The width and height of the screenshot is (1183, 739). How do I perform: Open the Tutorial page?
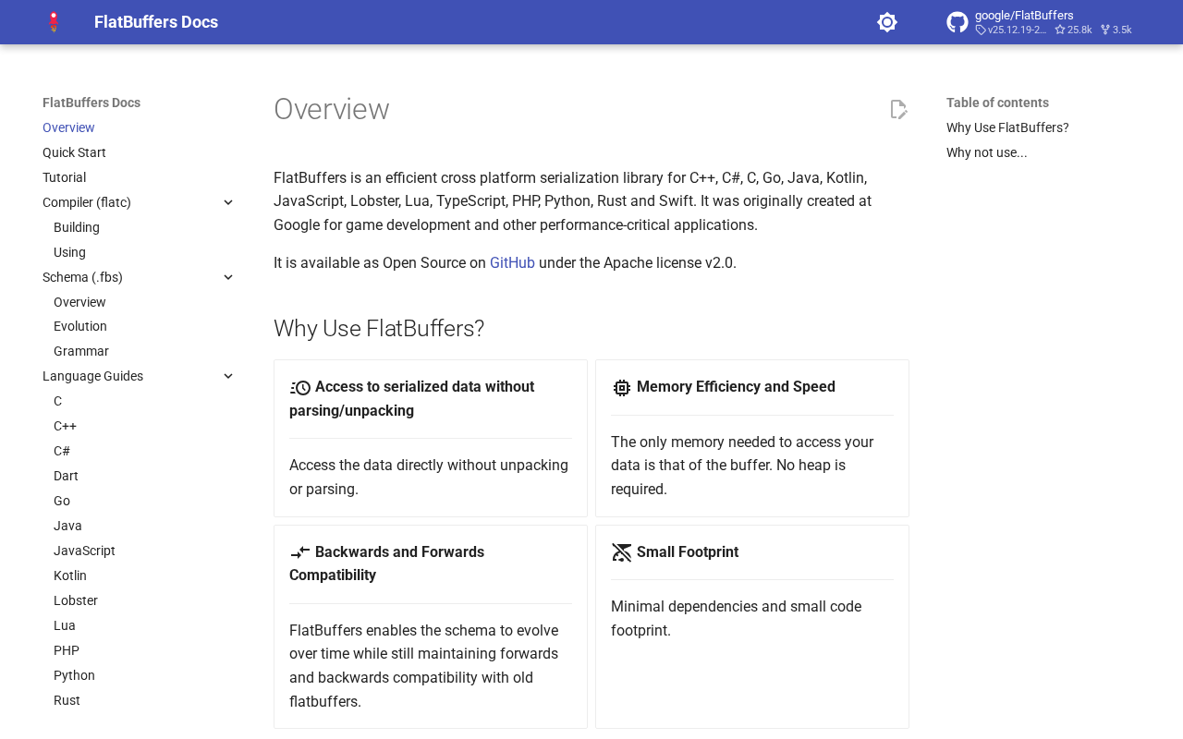tap(64, 177)
